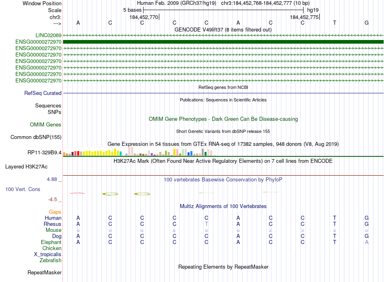This screenshot has height=282, width=384.
Task: Open the 'Gene Expression in 54 tissues' title
Action: [223, 144]
